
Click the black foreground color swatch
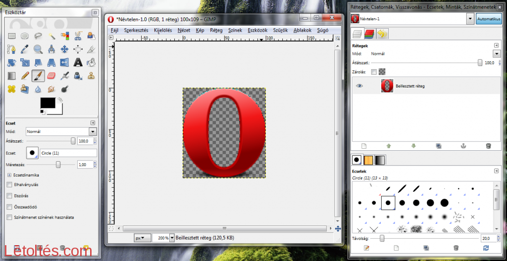pos(48,103)
